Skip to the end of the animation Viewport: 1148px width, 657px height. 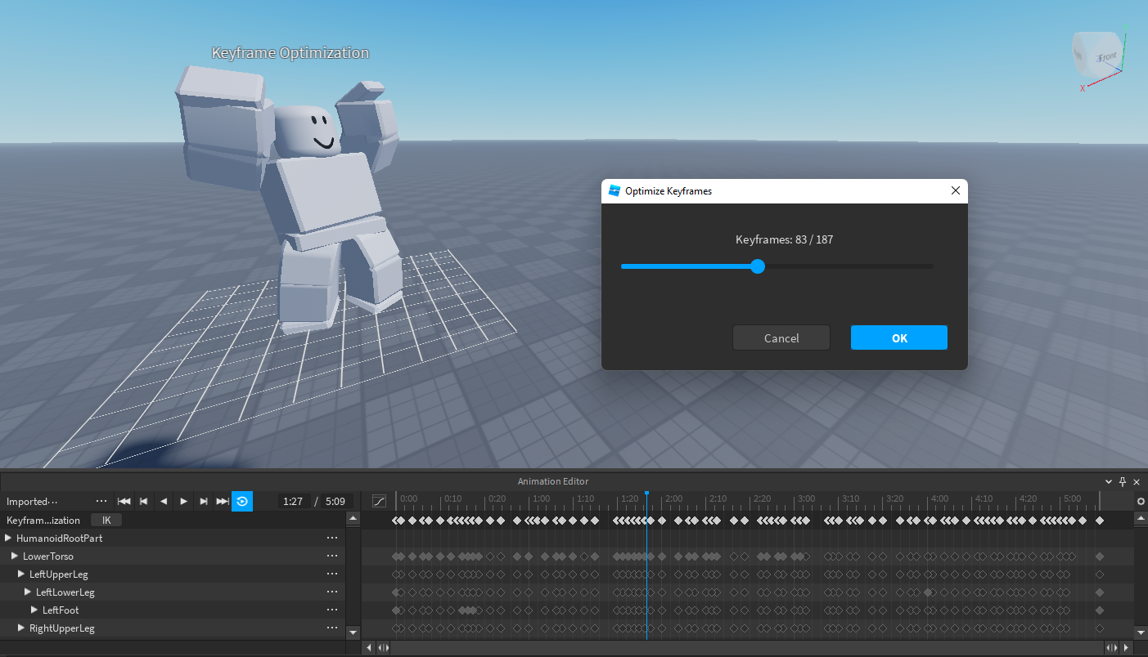click(x=223, y=501)
